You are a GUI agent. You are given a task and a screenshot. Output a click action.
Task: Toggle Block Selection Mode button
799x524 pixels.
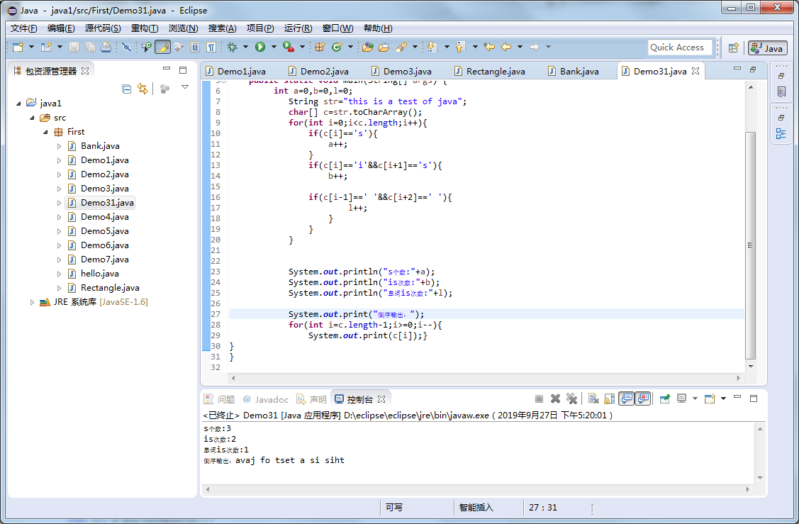195,48
